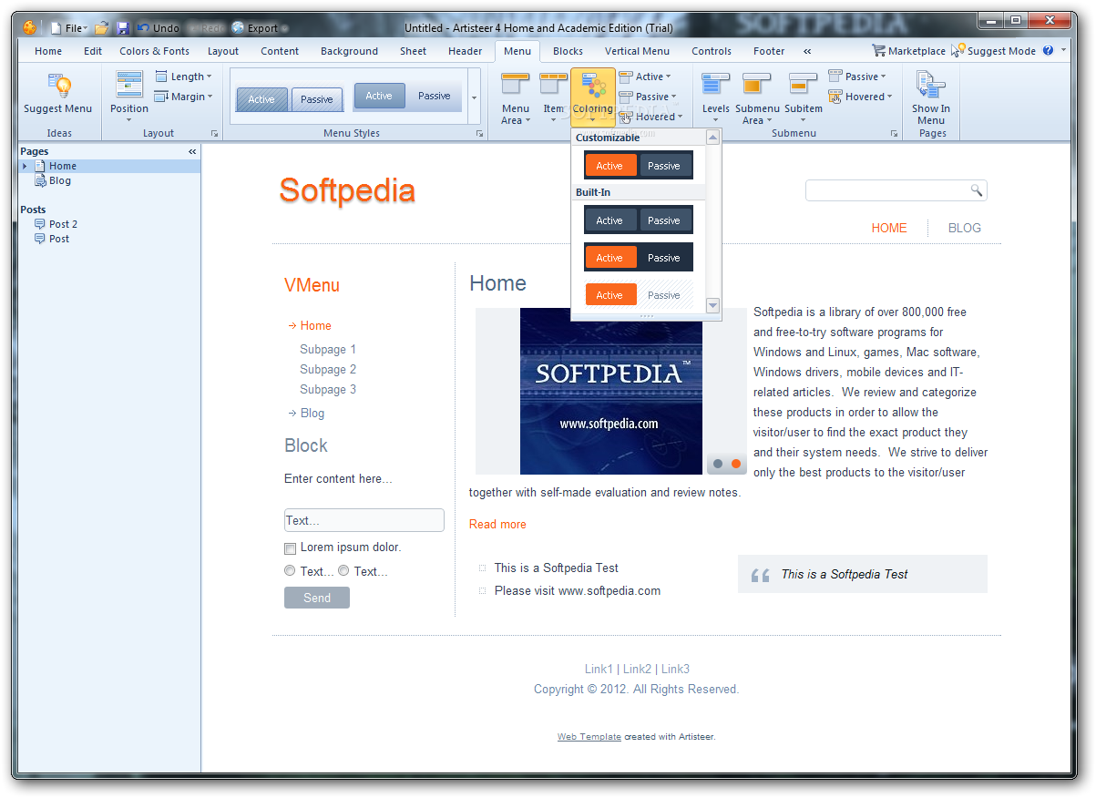Viewport: 1096px width, 798px height.
Task: Save project with the floppy disk icon
Action: coord(124,28)
